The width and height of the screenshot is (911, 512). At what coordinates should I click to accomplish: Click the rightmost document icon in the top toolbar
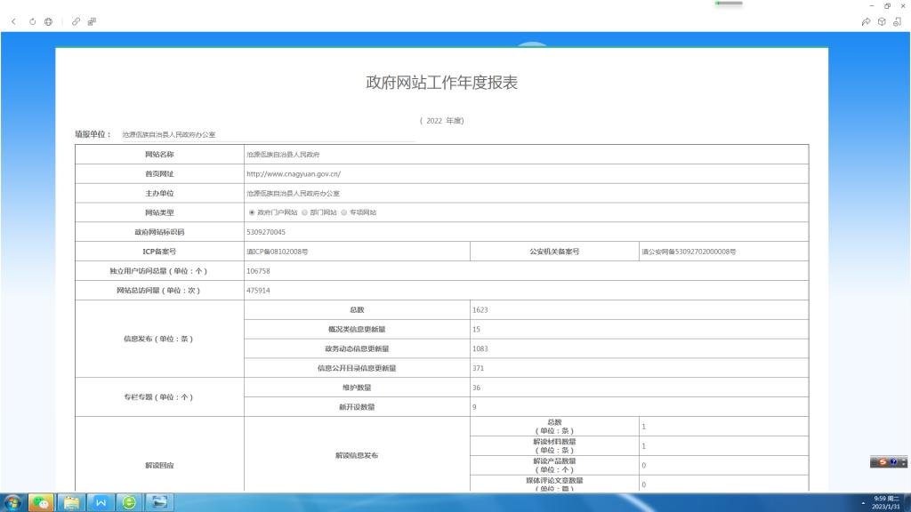tap(897, 21)
